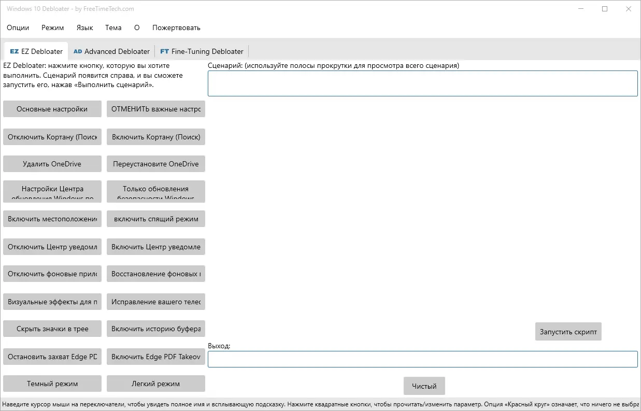The image size is (641, 411).
Task: Click the Удалить OneDrive button
Action: (52, 164)
